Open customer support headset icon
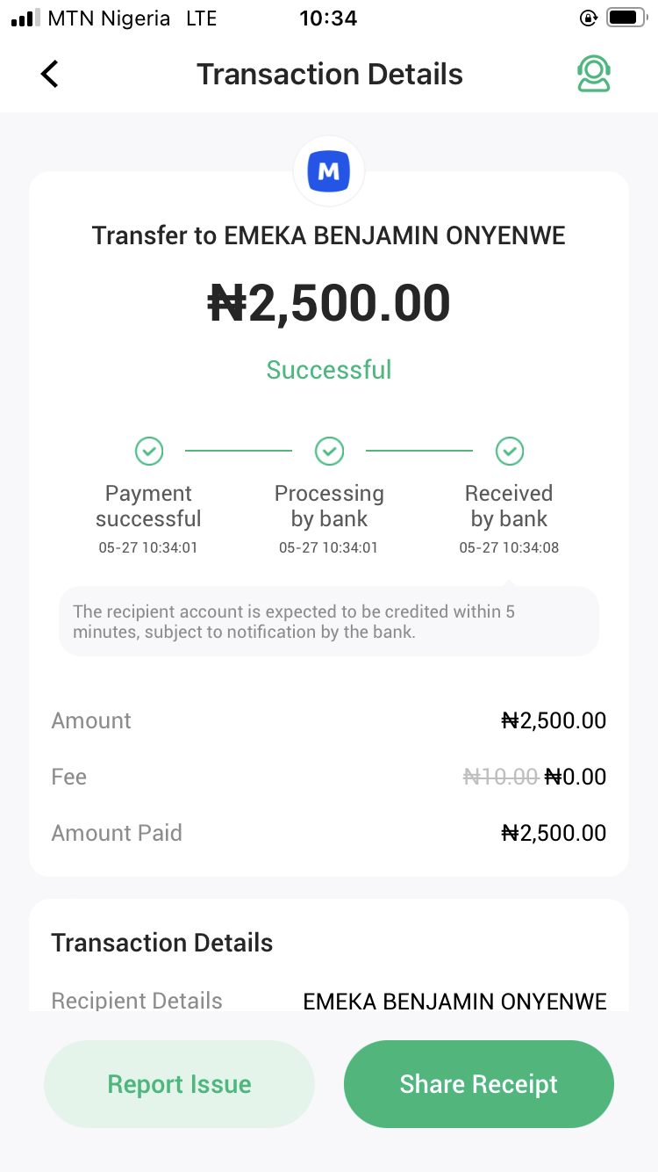Screen dimensions: 658x1172 tap(594, 74)
